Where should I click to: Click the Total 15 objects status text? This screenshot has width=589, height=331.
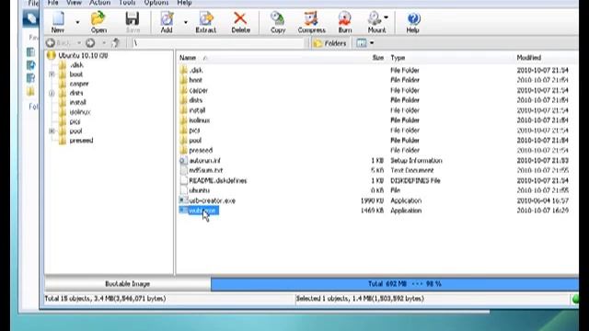[105, 299]
